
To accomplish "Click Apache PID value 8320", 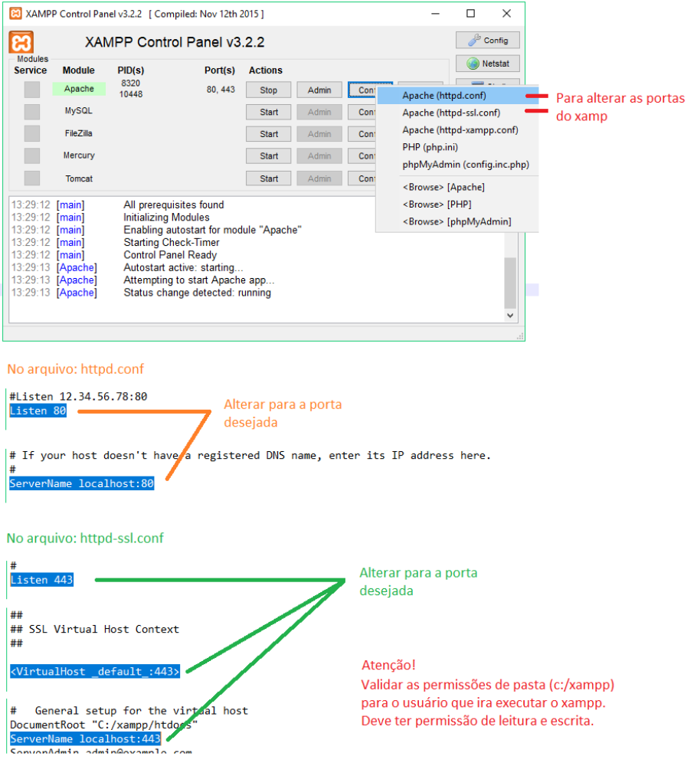I will (x=132, y=84).
